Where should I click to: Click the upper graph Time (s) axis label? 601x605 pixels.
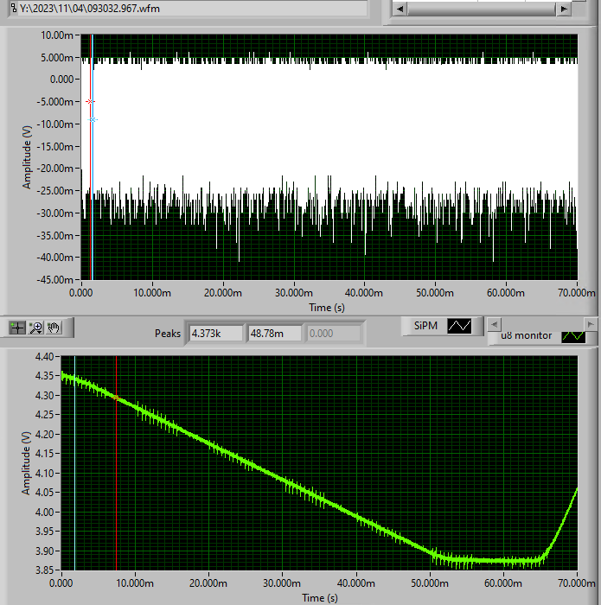(x=327, y=308)
